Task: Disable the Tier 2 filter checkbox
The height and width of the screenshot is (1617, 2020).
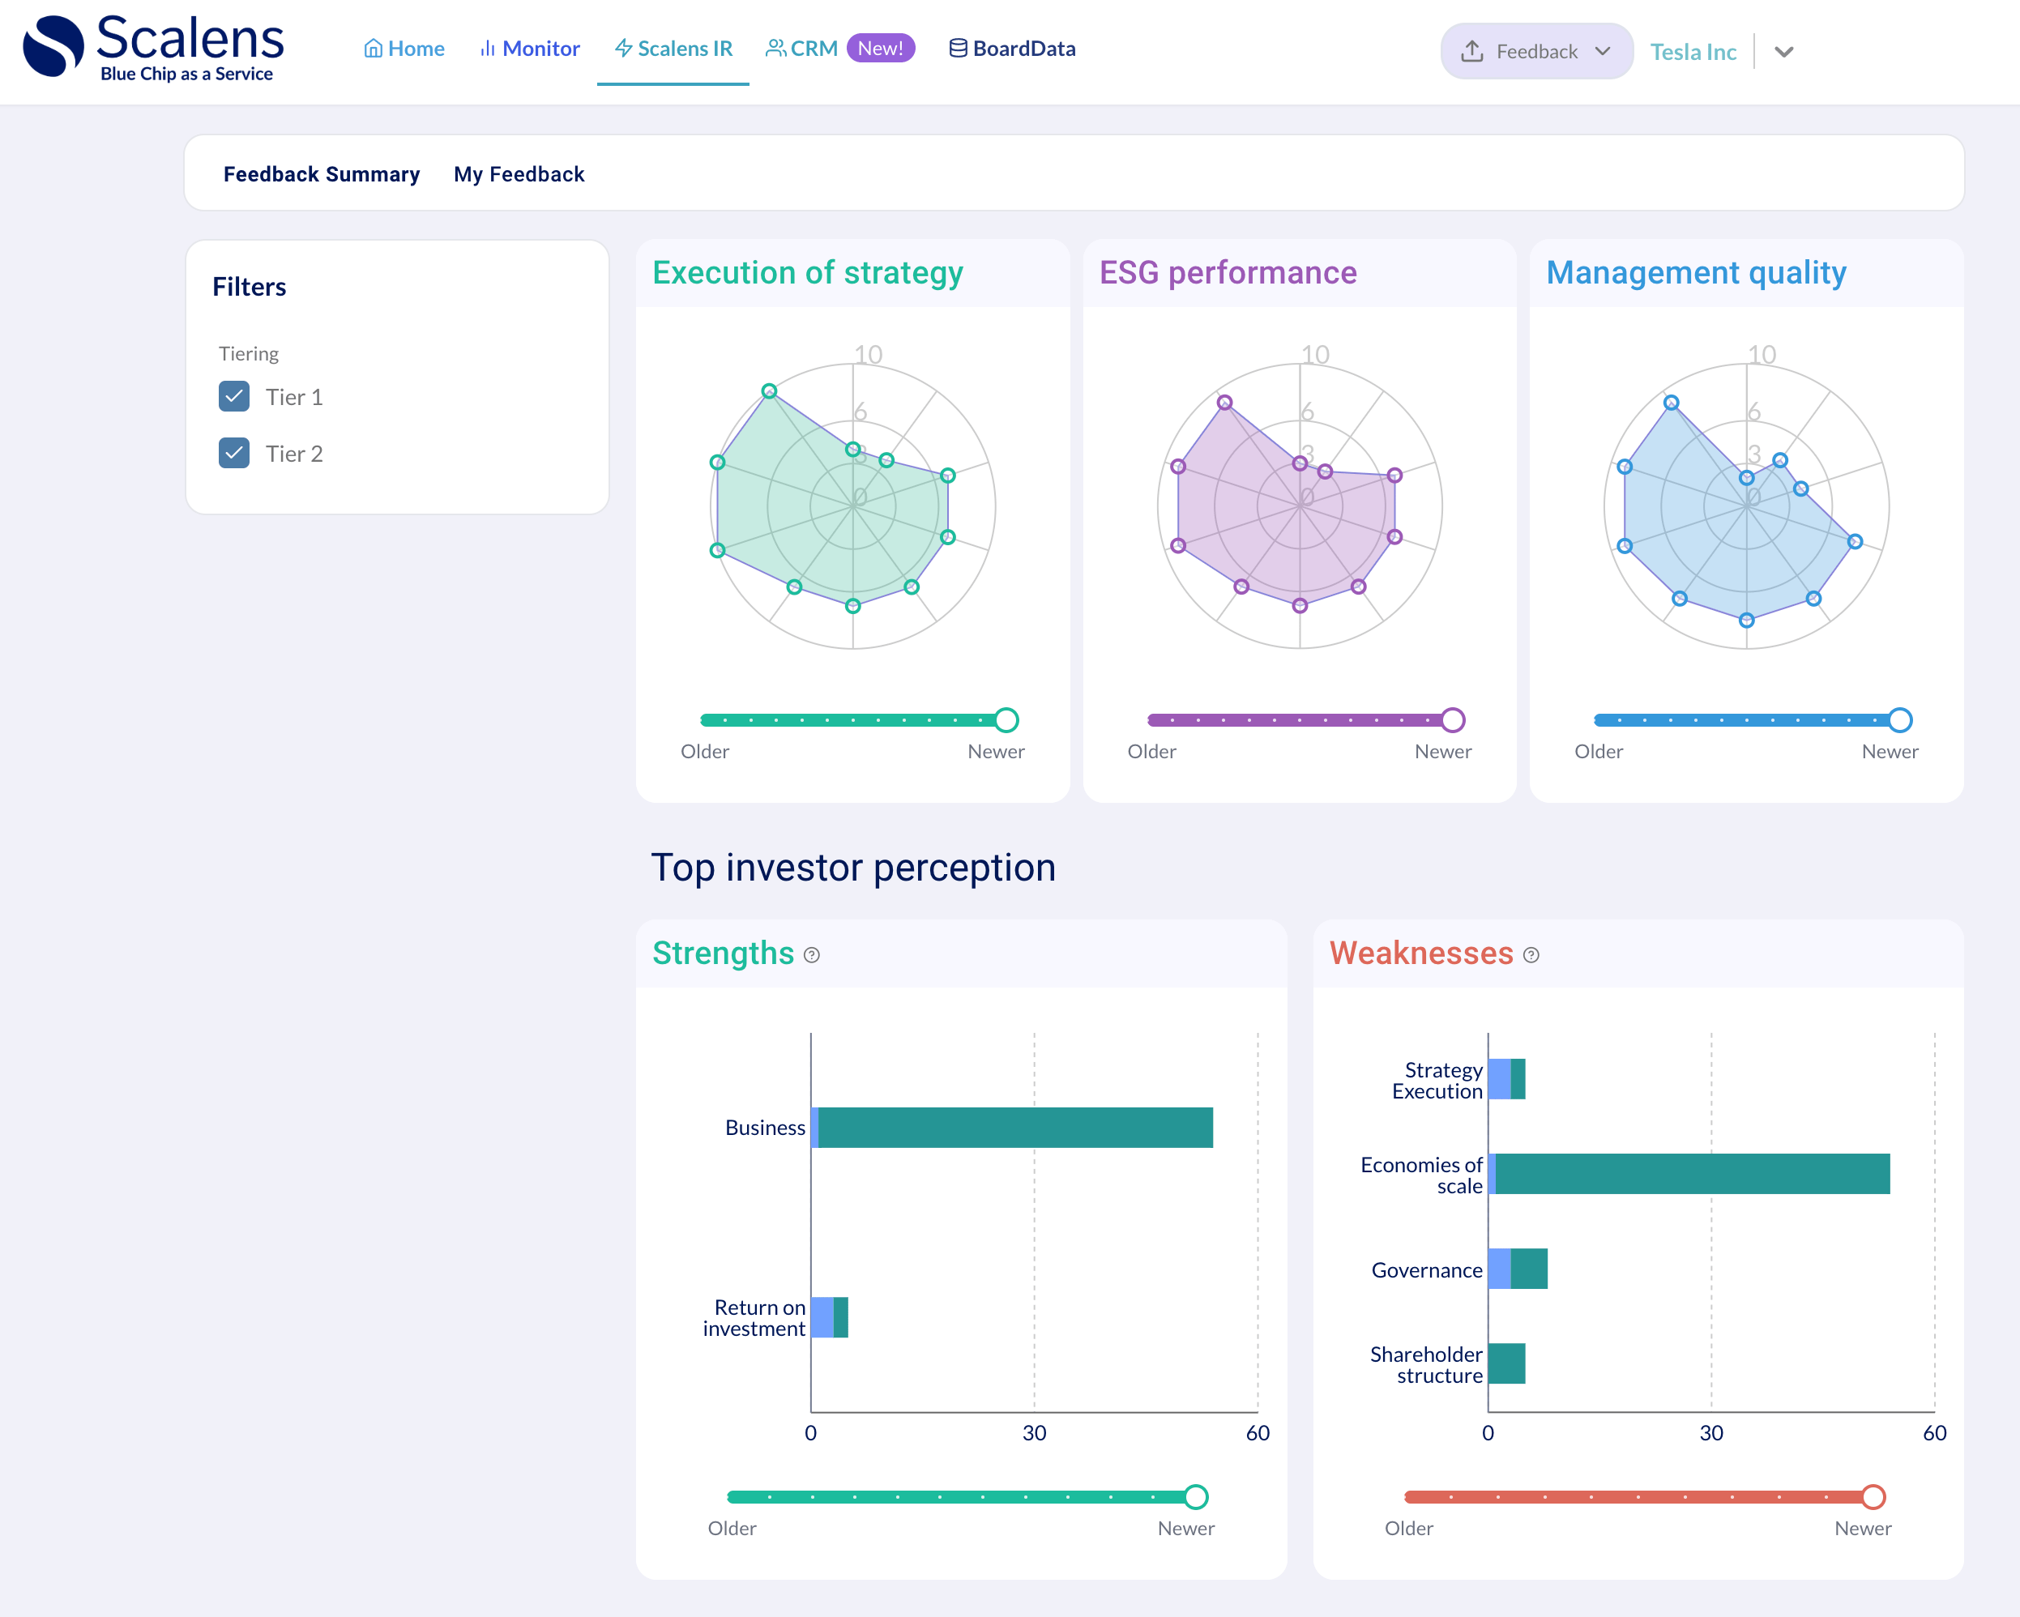Action: tap(233, 454)
